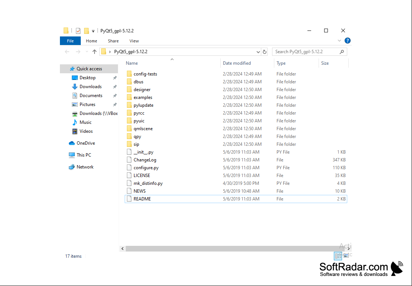
Task: Go up one folder level
Action: click(95, 52)
